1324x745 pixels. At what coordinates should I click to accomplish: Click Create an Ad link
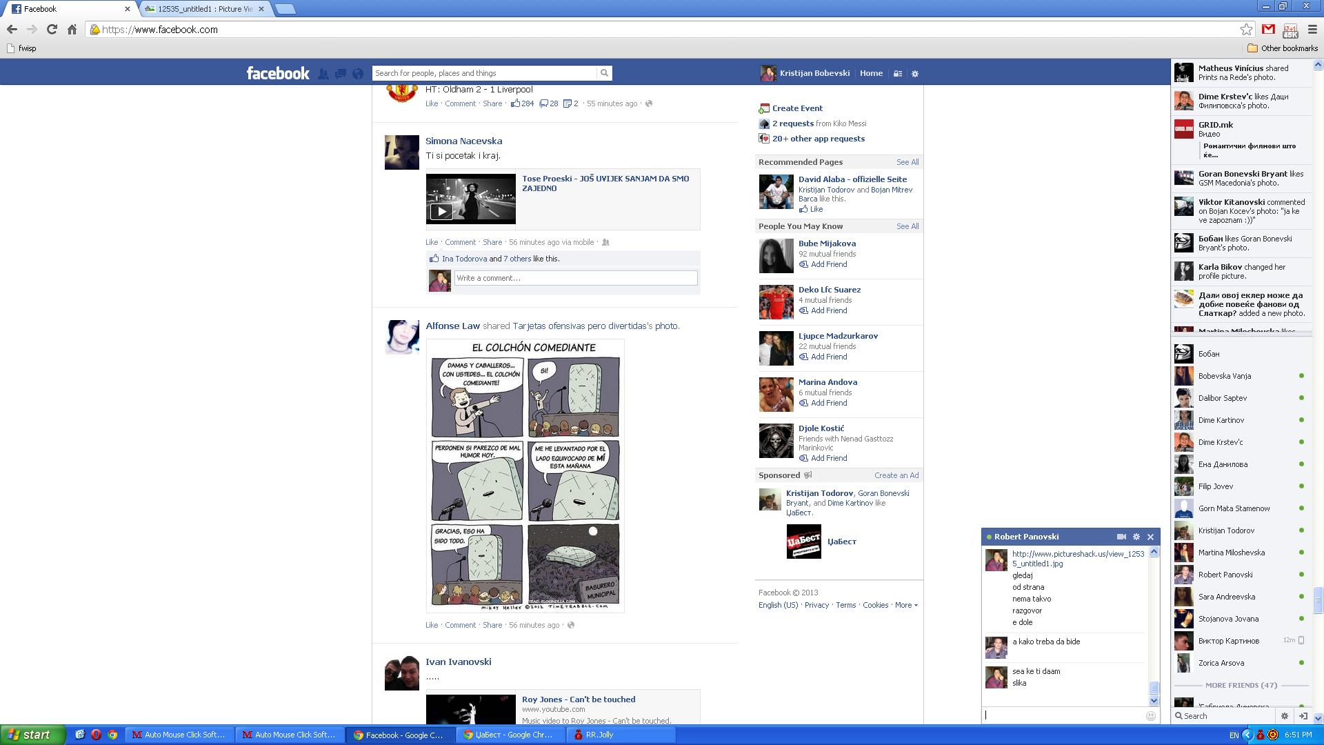(896, 475)
